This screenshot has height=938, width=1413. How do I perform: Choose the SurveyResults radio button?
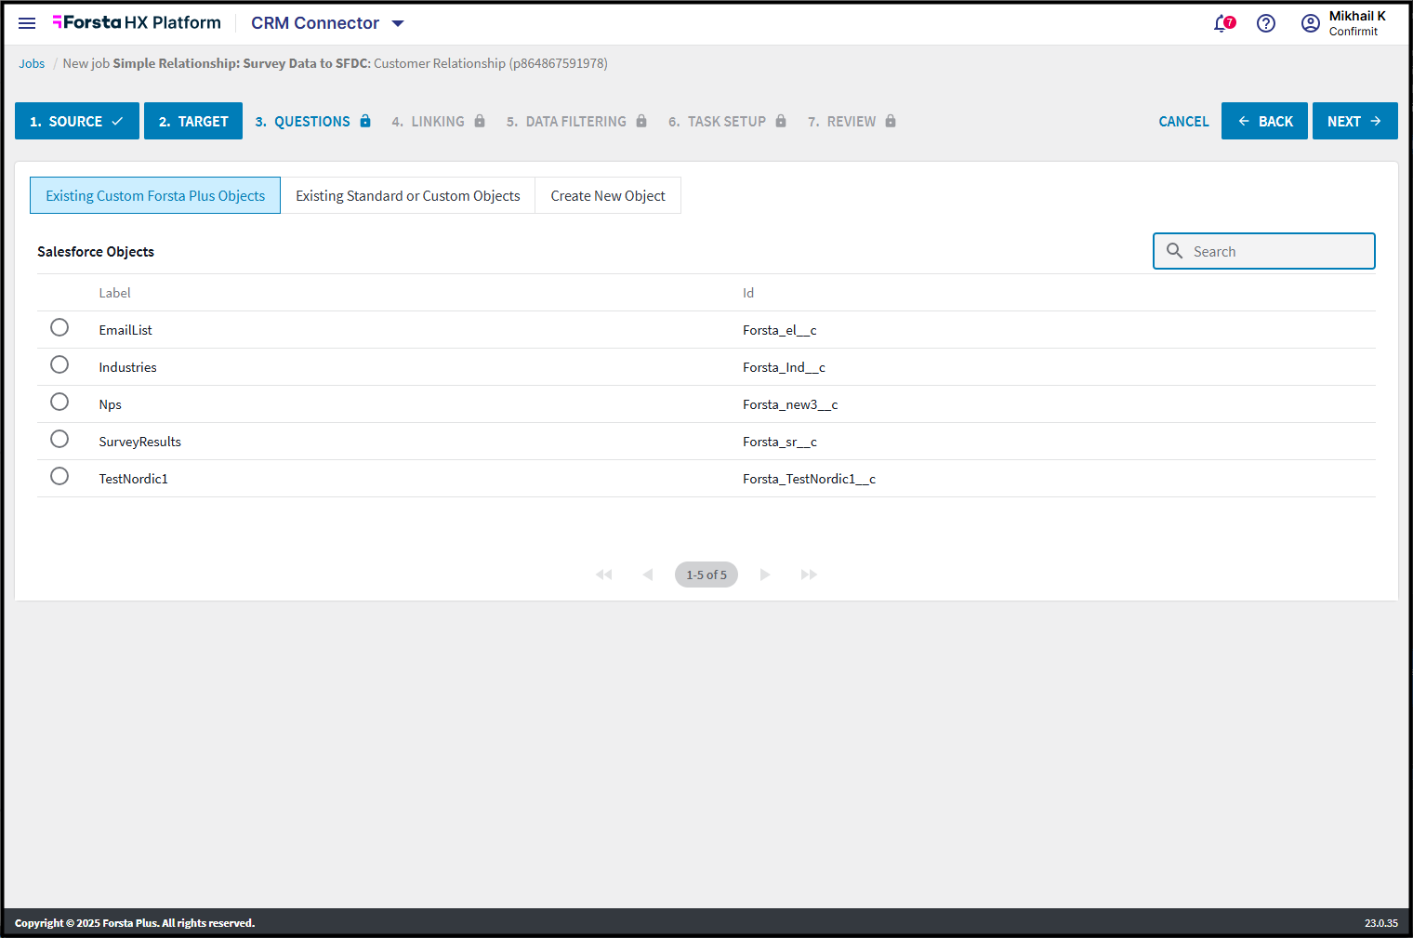pos(59,439)
